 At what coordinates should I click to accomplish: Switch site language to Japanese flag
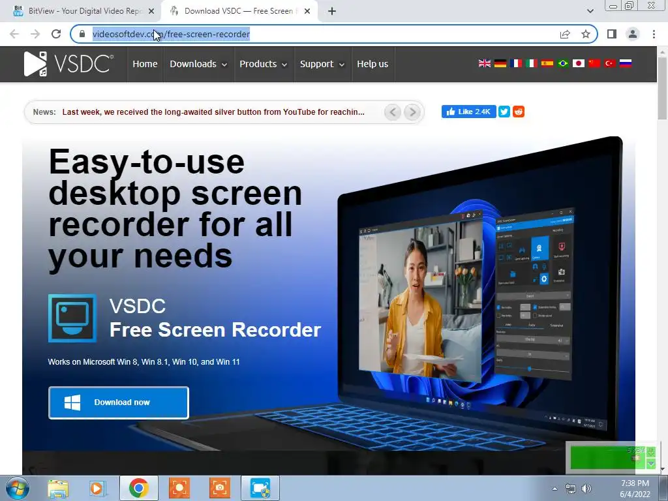[578, 63]
